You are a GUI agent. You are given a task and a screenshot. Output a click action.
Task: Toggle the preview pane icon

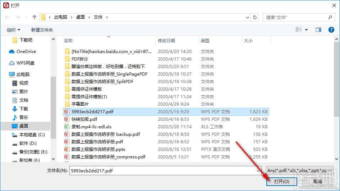pos(318,30)
